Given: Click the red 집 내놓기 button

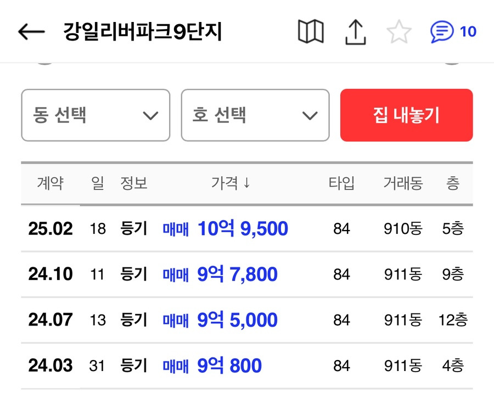Looking at the screenshot, I should point(406,115).
